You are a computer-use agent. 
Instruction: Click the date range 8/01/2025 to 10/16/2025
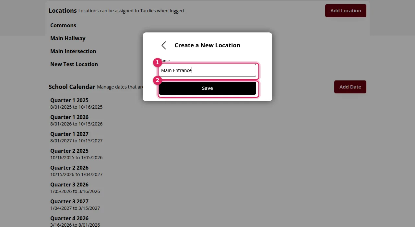[x=76, y=107]
